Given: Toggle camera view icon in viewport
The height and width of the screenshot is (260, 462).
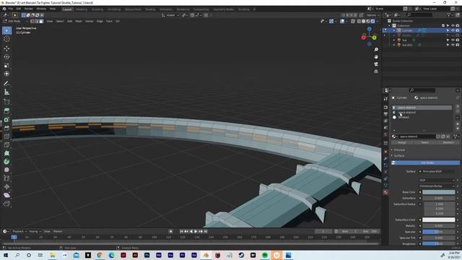Looking at the screenshot, I should [x=376, y=64].
